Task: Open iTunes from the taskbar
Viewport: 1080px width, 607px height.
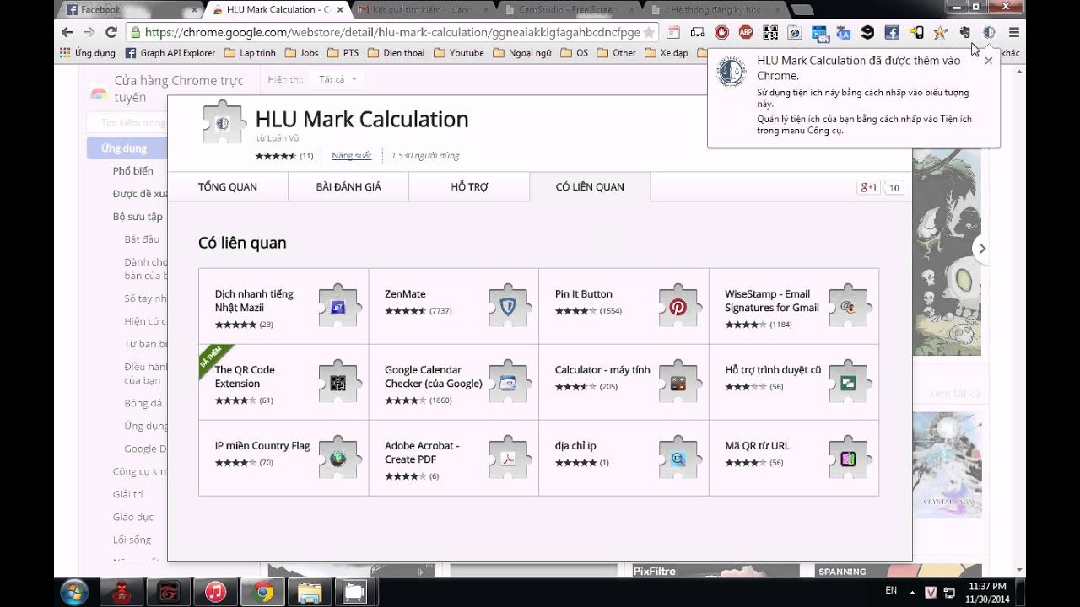Action: [x=216, y=592]
